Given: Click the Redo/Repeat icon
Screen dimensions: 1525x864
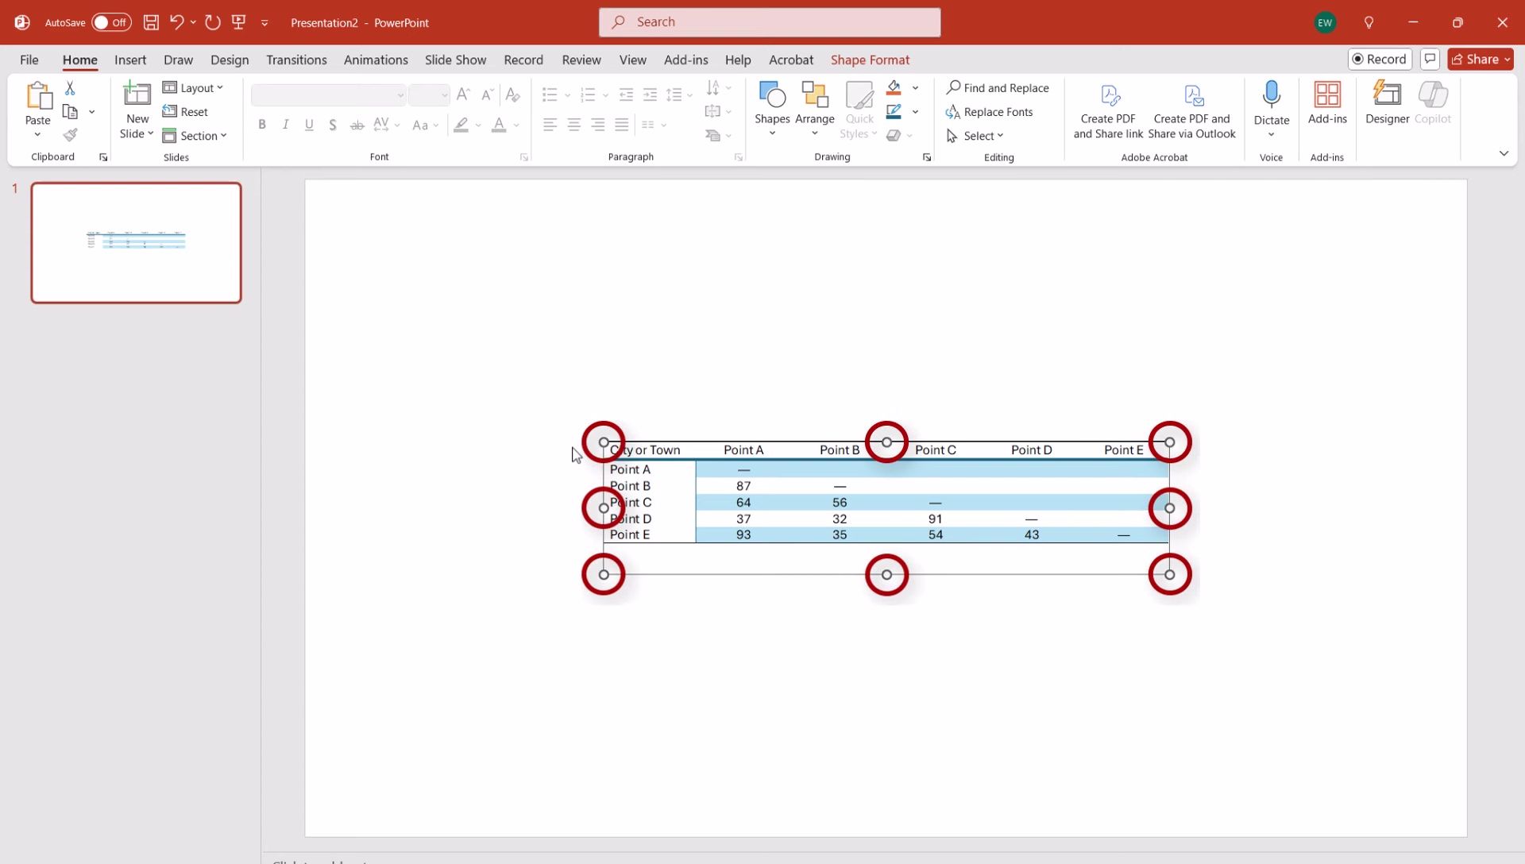Looking at the screenshot, I should (x=212, y=22).
